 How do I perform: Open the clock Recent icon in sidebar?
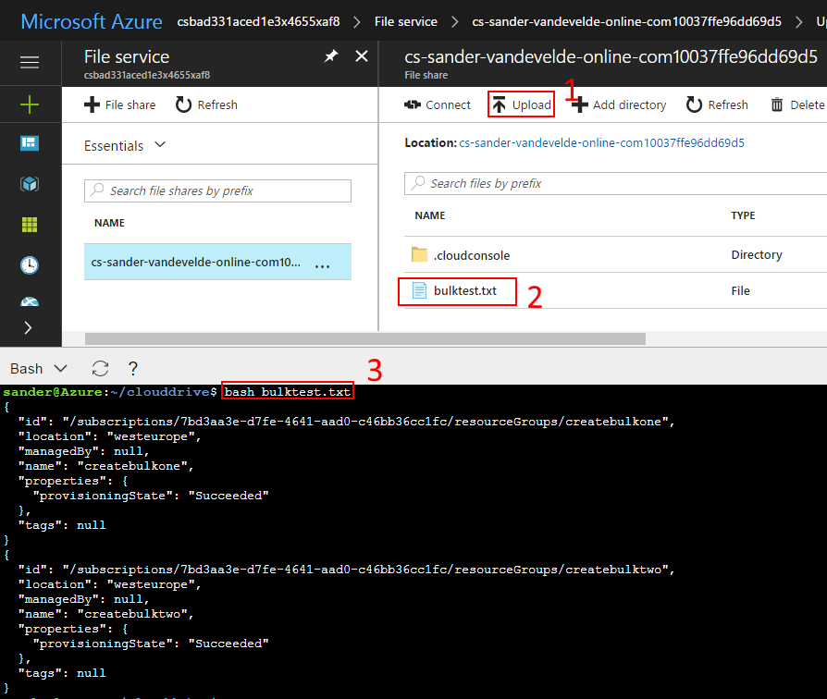click(30, 265)
